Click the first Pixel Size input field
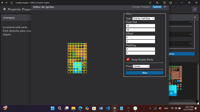The image size is (200, 112). (x=140, y=26)
